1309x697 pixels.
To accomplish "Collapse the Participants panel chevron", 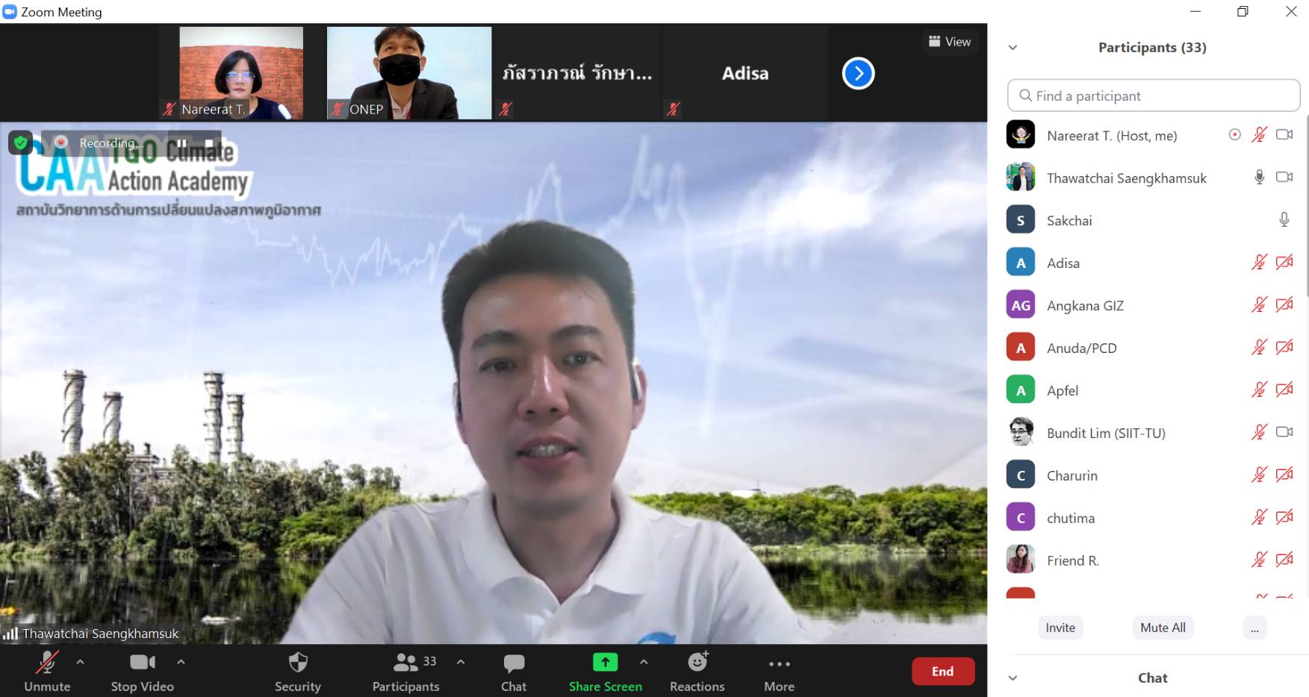I will 1013,48.
